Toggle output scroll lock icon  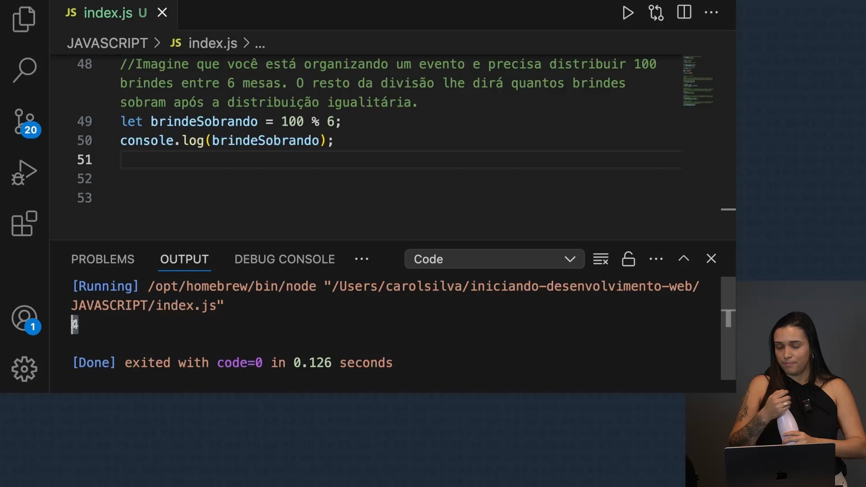(628, 259)
